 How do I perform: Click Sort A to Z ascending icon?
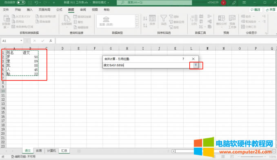point(145,18)
